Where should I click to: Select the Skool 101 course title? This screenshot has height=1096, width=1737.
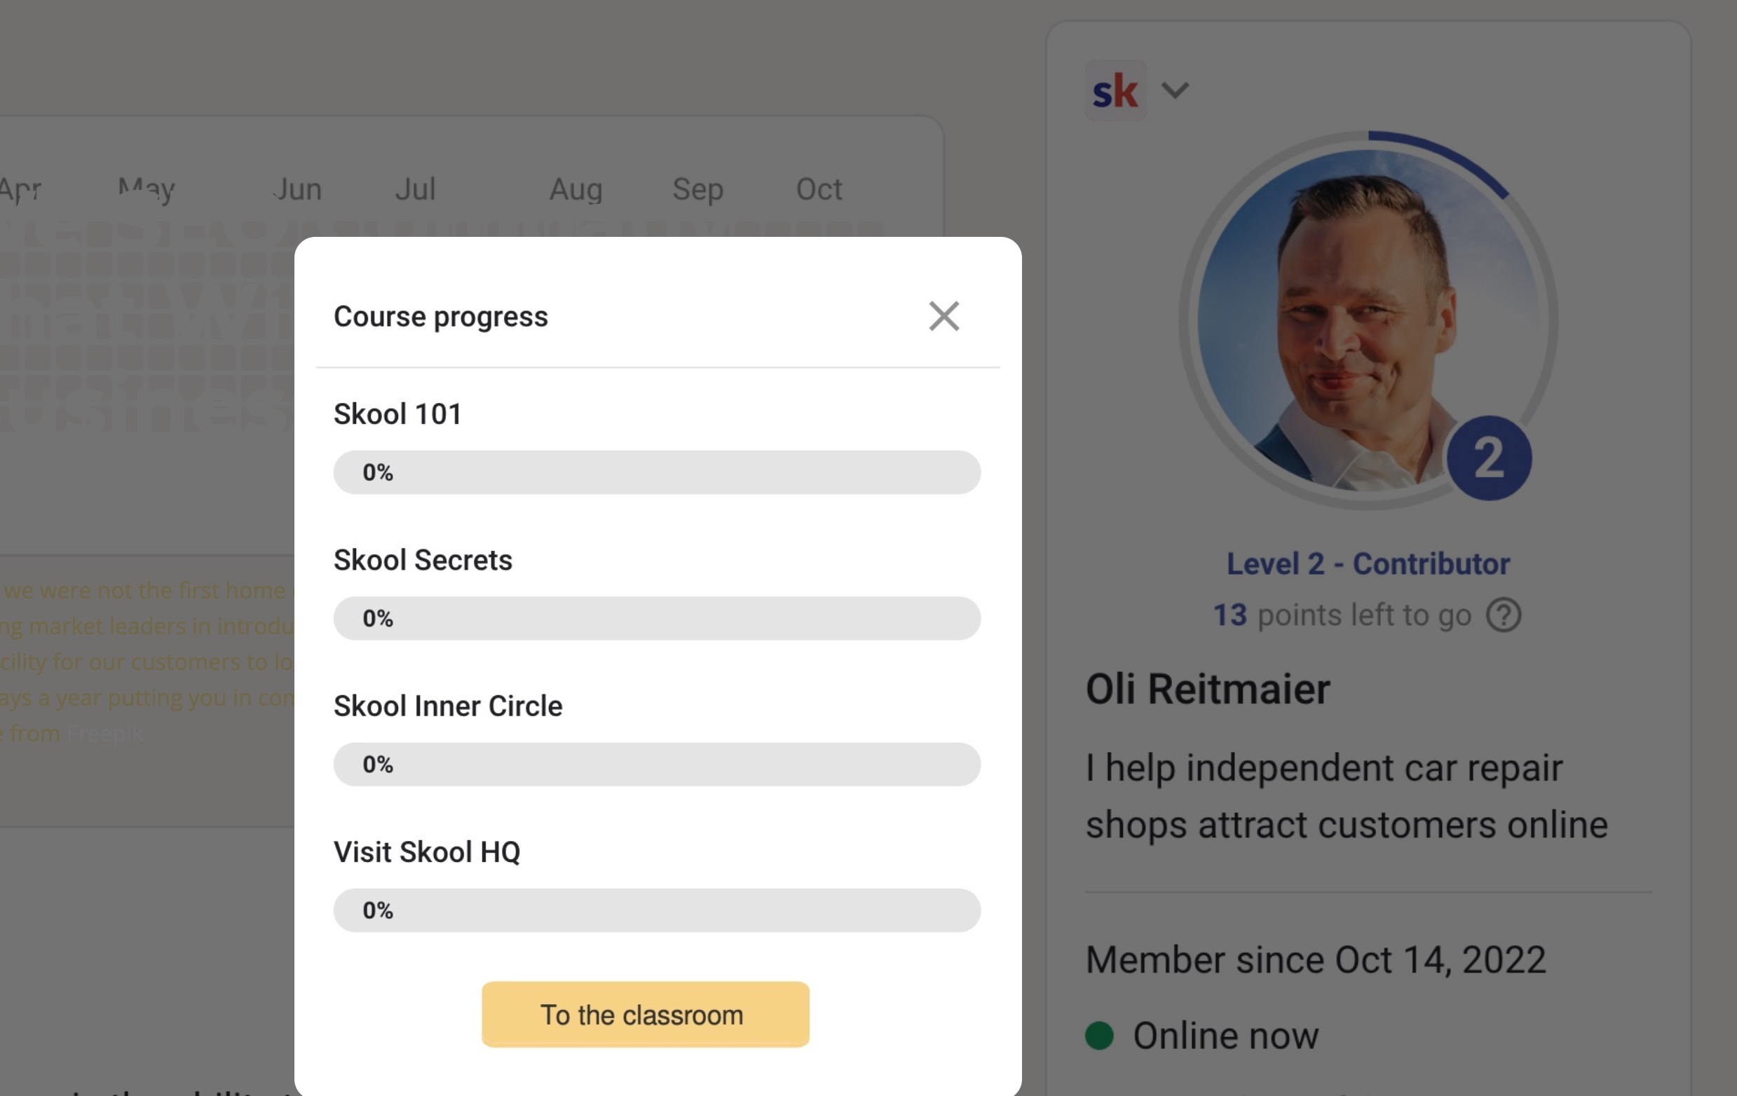click(x=397, y=413)
